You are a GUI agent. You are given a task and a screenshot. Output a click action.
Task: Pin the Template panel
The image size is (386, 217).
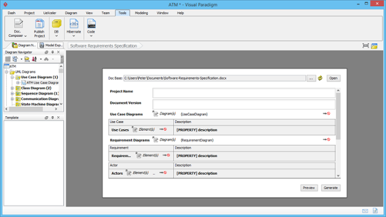coord(52,118)
